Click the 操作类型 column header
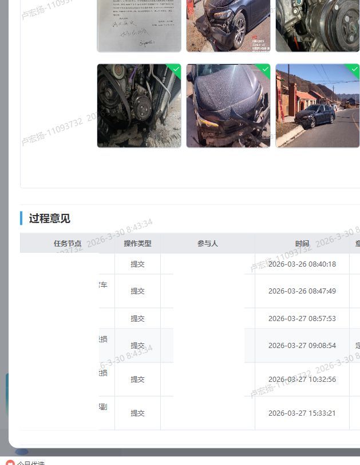This screenshot has width=360, height=465. [137, 243]
